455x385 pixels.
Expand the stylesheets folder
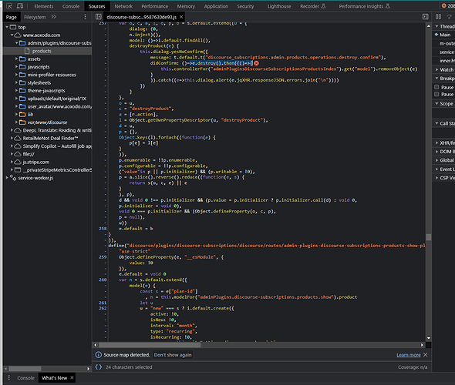pyautogui.click(x=16, y=82)
